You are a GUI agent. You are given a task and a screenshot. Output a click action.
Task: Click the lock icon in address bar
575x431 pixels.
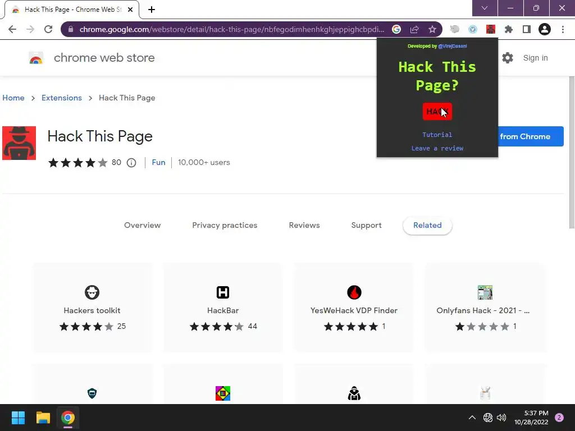71,29
